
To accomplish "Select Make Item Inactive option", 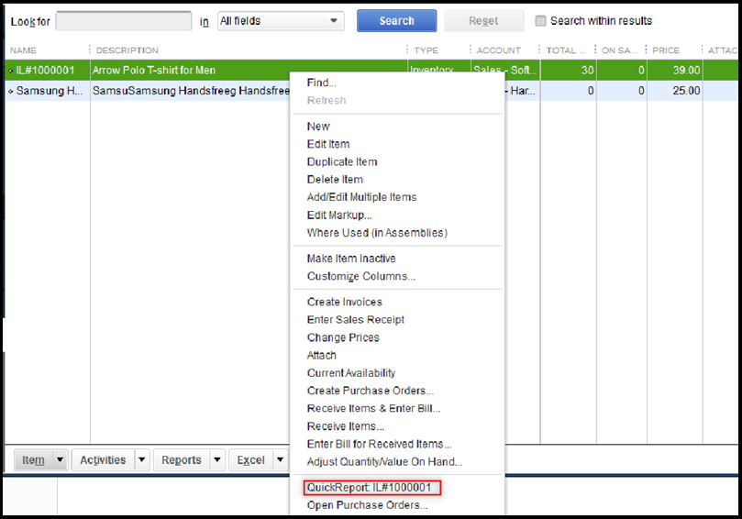I will [351, 259].
